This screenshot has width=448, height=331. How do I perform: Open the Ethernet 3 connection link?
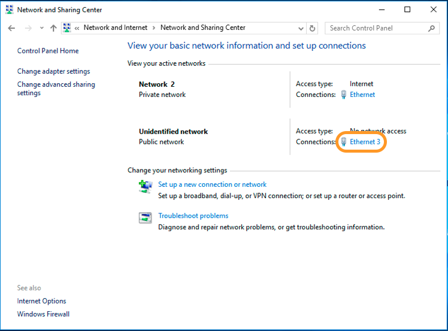point(365,142)
